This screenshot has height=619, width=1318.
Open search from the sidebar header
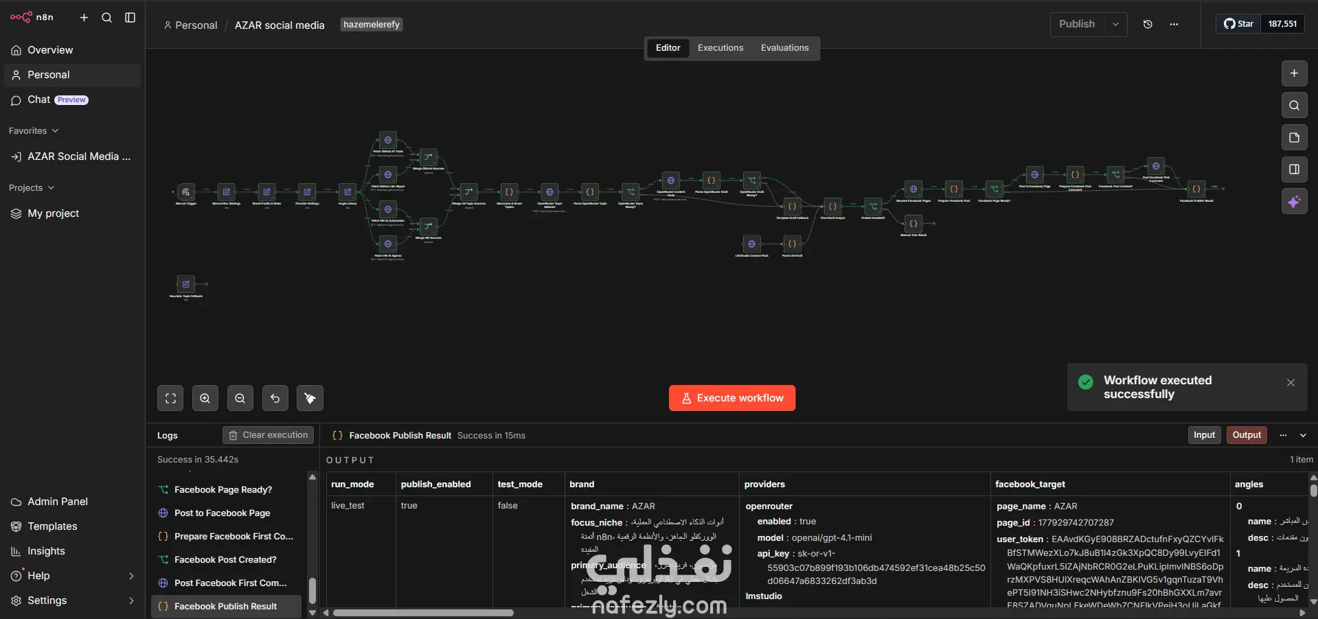point(107,18)
